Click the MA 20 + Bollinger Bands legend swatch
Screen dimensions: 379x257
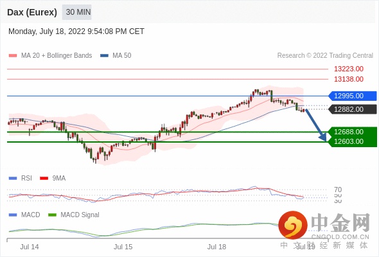[13, 56]
